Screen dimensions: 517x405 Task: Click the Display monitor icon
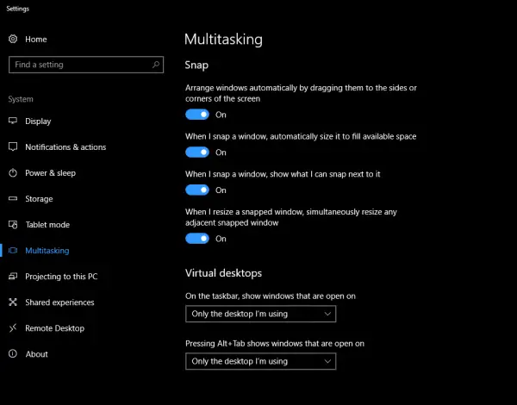coord(14,121)
